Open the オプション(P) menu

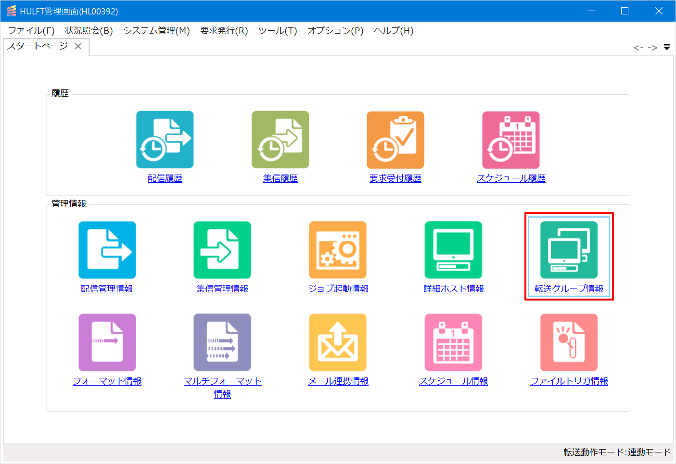click(335, 30)
